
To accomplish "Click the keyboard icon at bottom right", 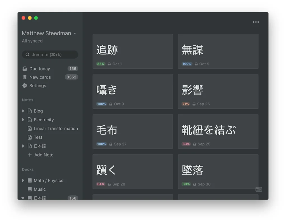I will (x=259, y=189).
